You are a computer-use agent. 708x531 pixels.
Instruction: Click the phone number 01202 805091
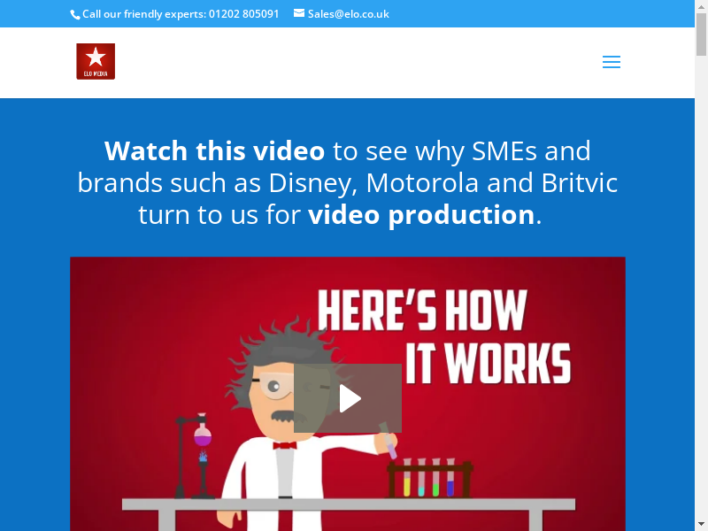(244, 14)
